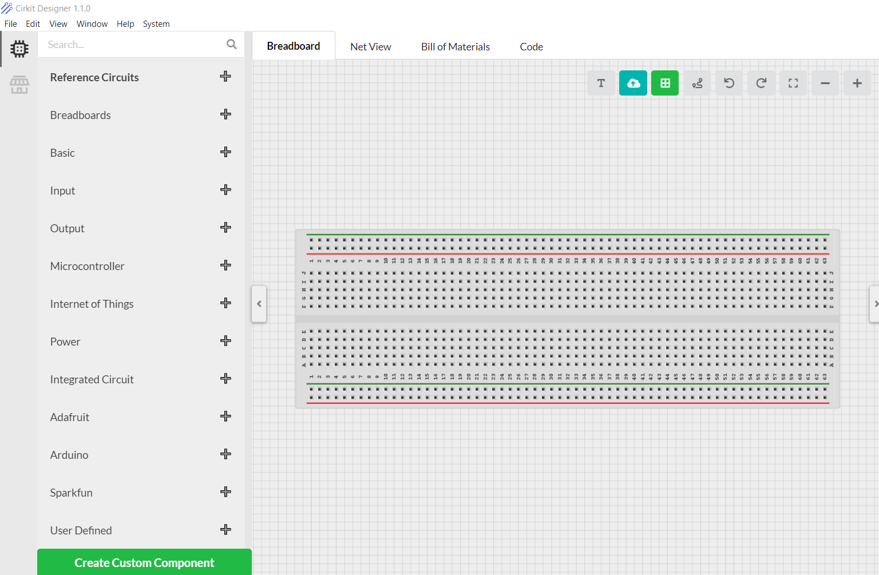Open the File menu
The image size is (879, 575).
pos(11,23)
